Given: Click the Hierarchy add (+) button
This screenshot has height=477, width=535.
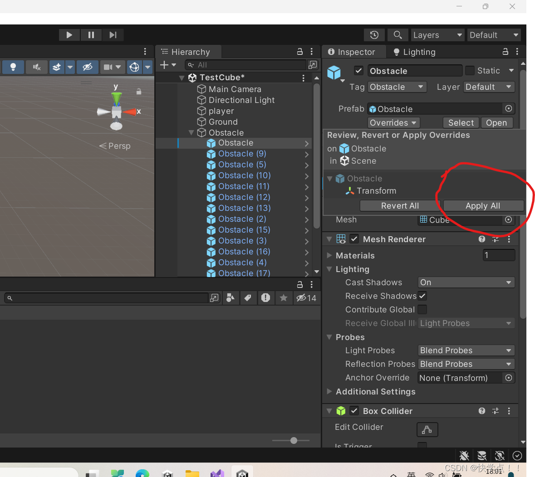Looking at the screenshot, I should point(164,65).
